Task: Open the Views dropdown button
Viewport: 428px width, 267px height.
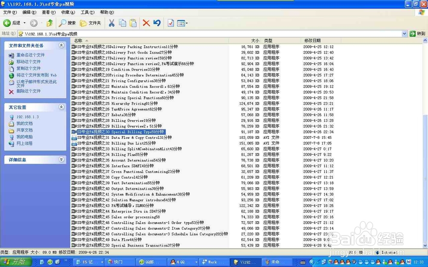Action: [x=182, y=23]
